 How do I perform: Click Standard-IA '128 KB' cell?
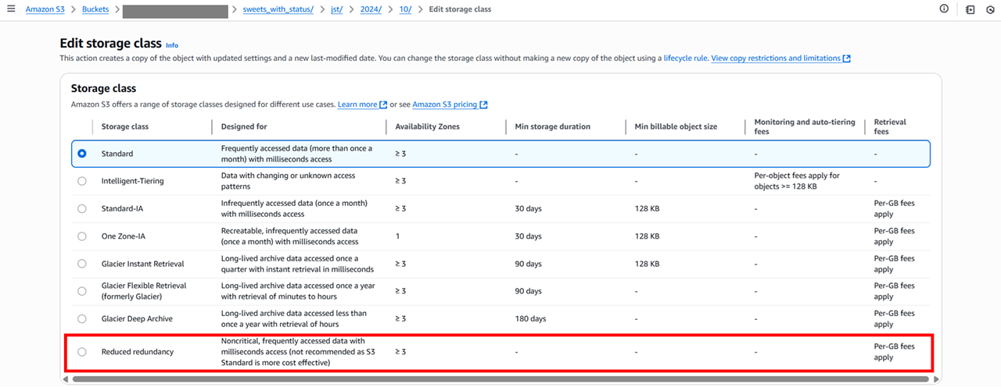pyautogui.click(x=647, y=208)
